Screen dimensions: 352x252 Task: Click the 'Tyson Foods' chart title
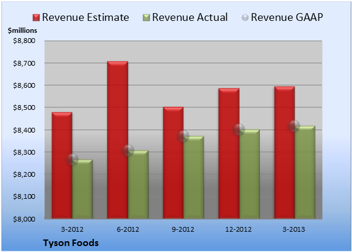click(71, 243)
